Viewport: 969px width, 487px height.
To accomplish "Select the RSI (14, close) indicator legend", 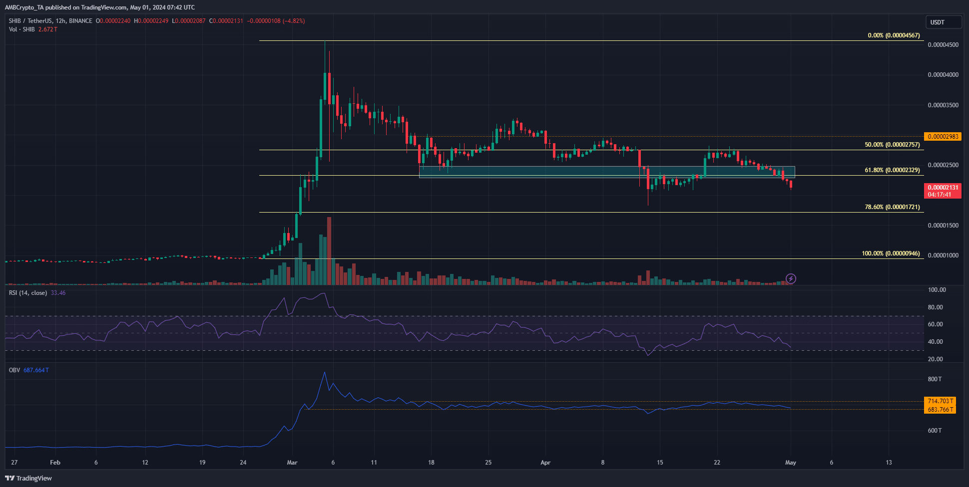I will click(x=28, y=293).
